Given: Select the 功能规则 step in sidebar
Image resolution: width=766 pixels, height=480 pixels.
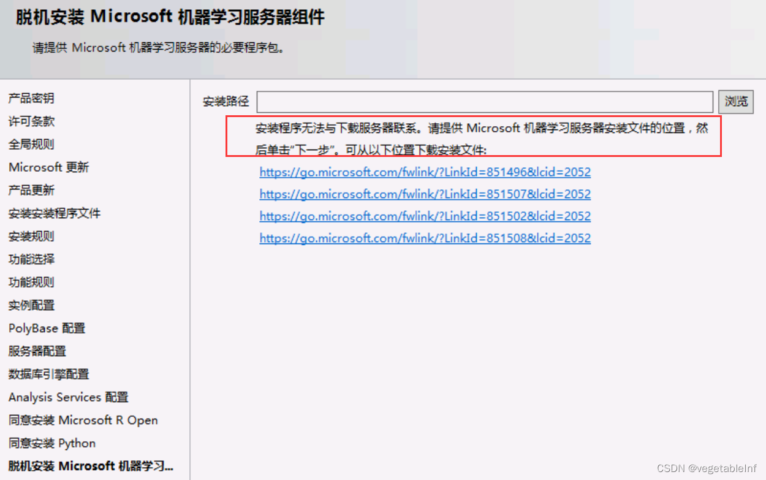Looking at the screenshot, I should (31, 282).
